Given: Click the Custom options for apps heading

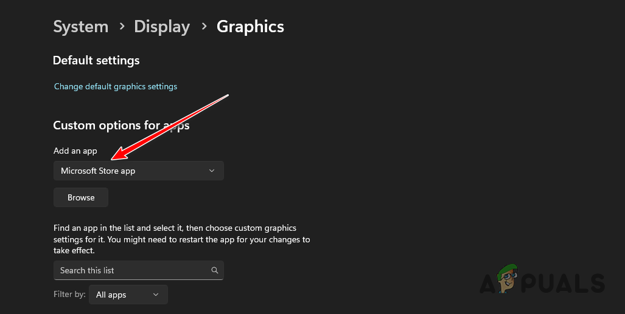Looking at the screenshot, I should [121, 125].
